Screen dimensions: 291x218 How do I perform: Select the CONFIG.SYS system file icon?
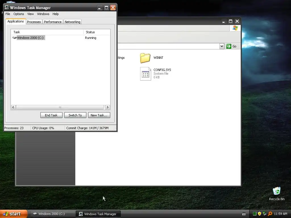coord(145,74)
